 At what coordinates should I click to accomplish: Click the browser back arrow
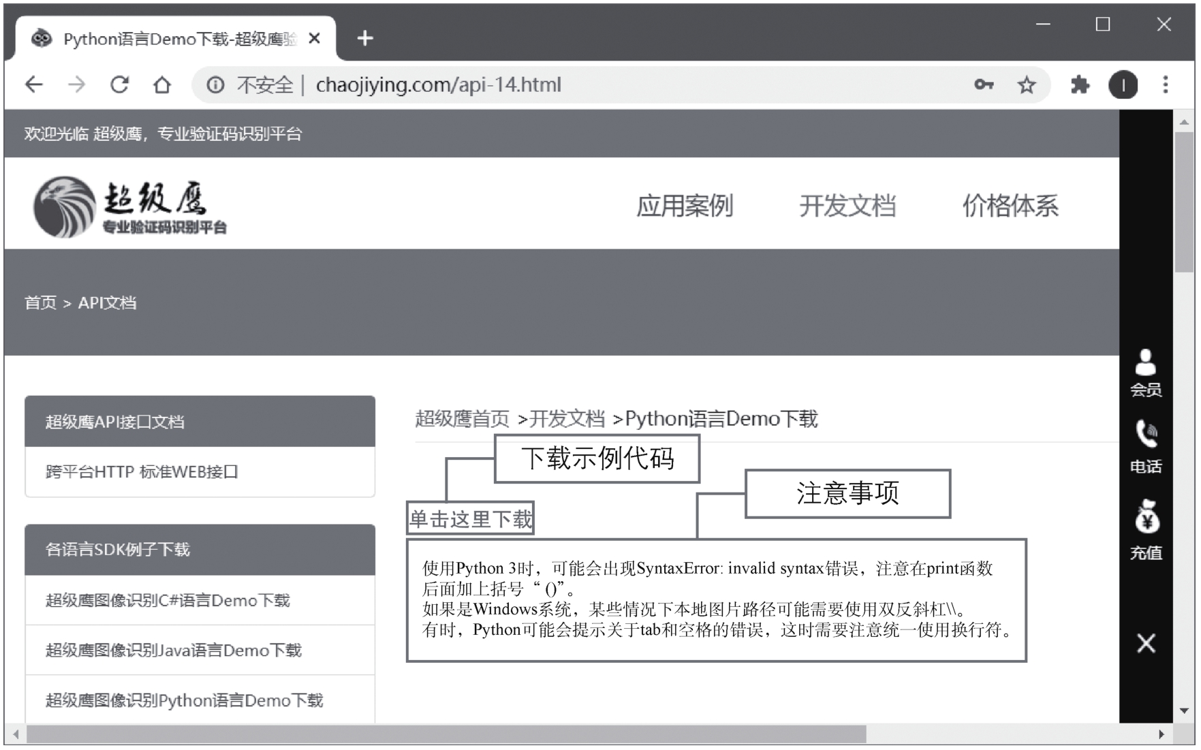pyautogui.click(x=34, y=84)
